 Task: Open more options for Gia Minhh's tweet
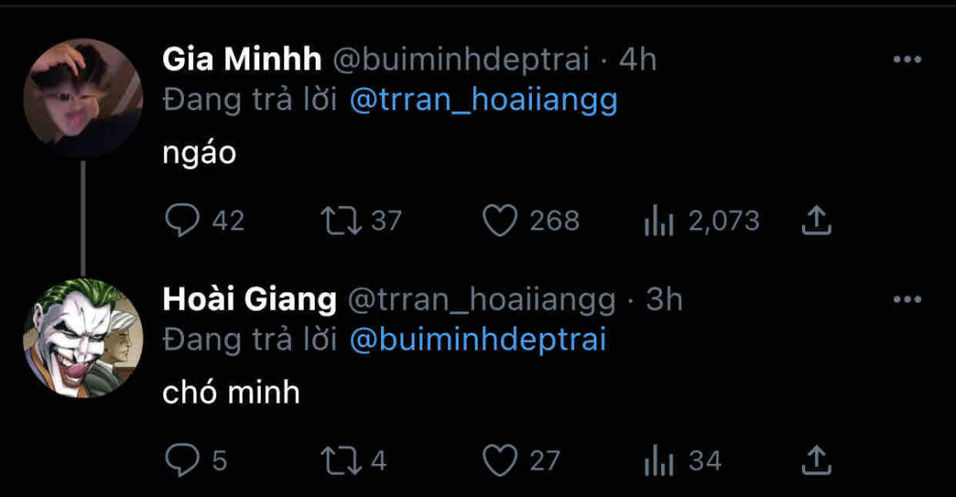907,60
